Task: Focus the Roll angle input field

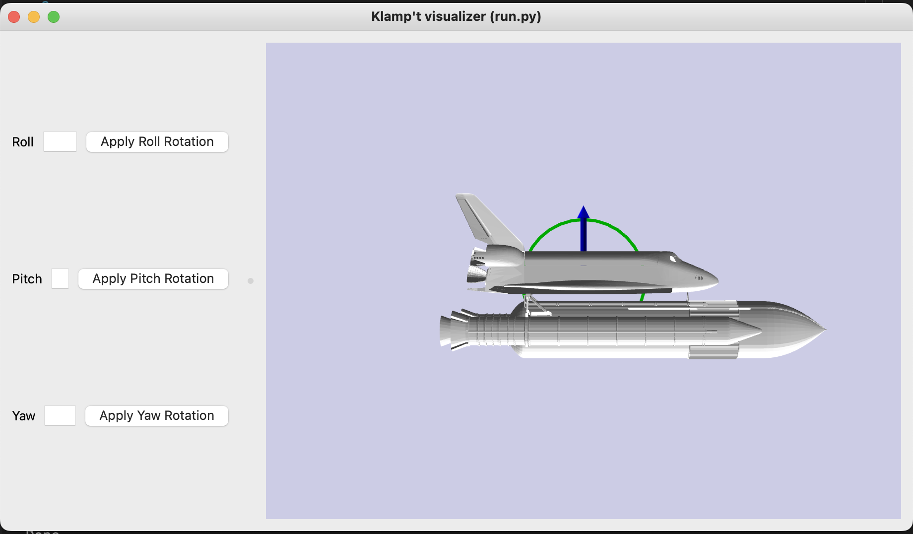Action: [x=60, y=142]
